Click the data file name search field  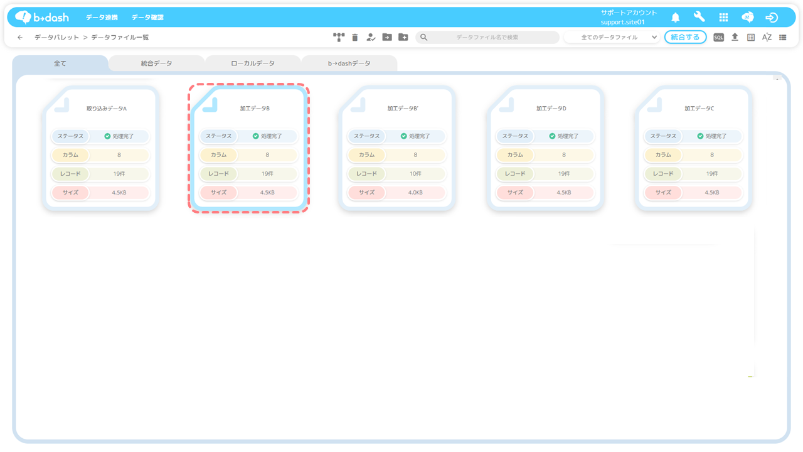487,38
